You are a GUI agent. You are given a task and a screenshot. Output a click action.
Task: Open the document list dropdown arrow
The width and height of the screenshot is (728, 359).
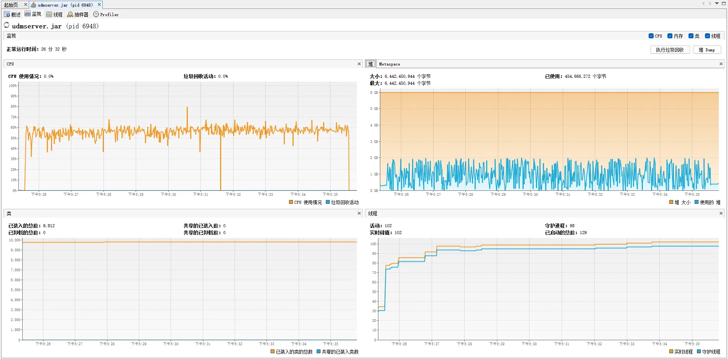[x=717, y=3]
